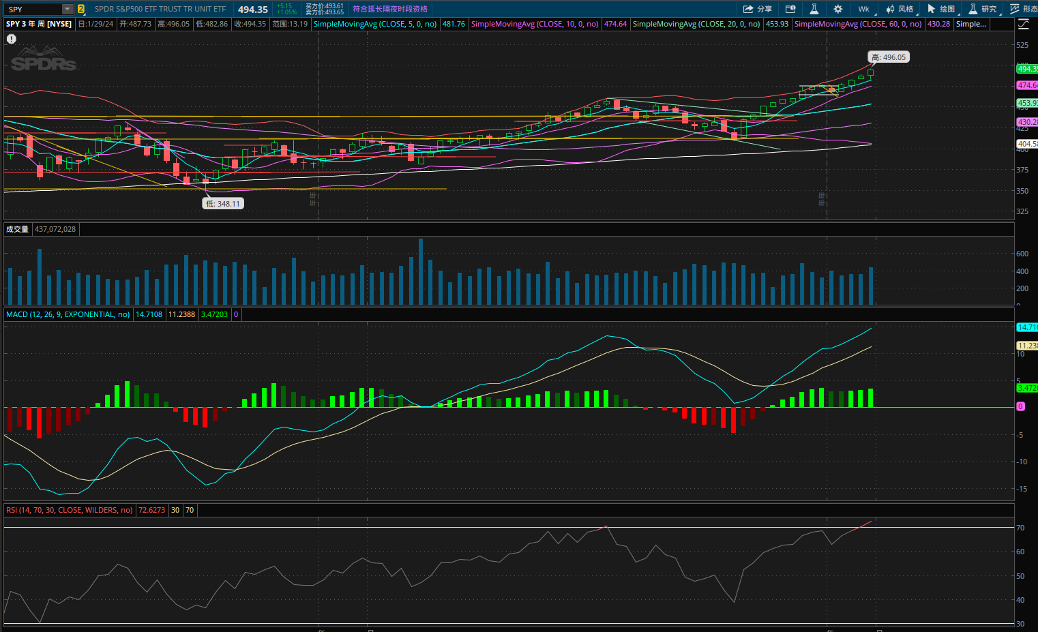Click the 卖方价:493.65 ask price
The height and width of the screenshot is (632, 1038).
coord(325,12)
